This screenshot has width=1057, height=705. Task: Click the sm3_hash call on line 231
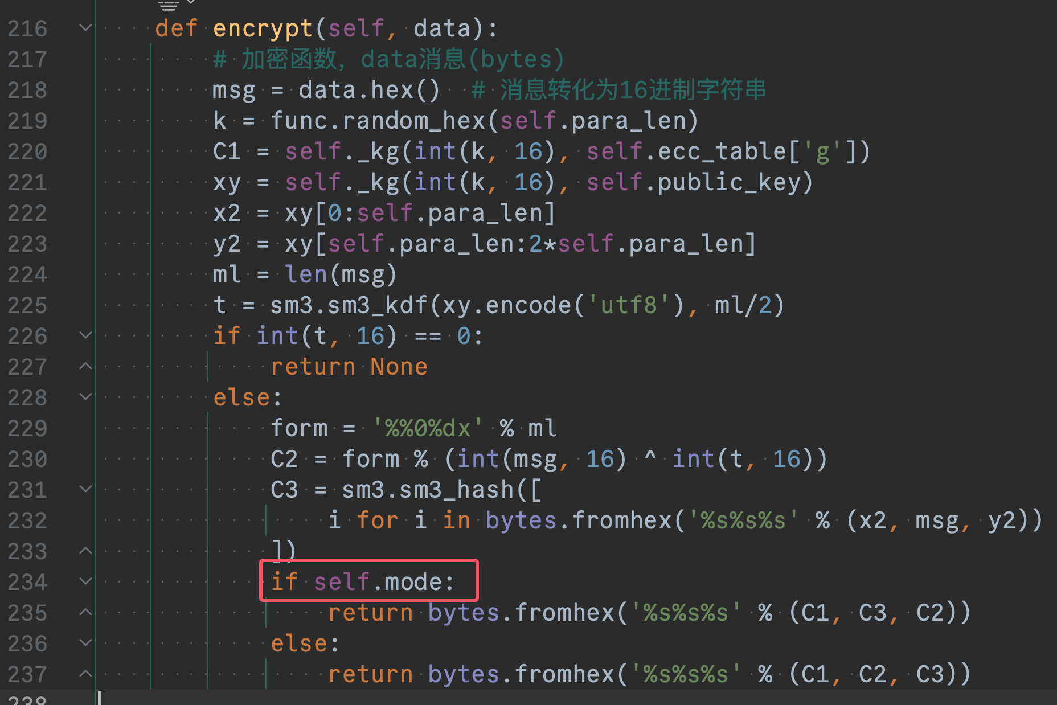pyautogui.click(x=457, y=490)
